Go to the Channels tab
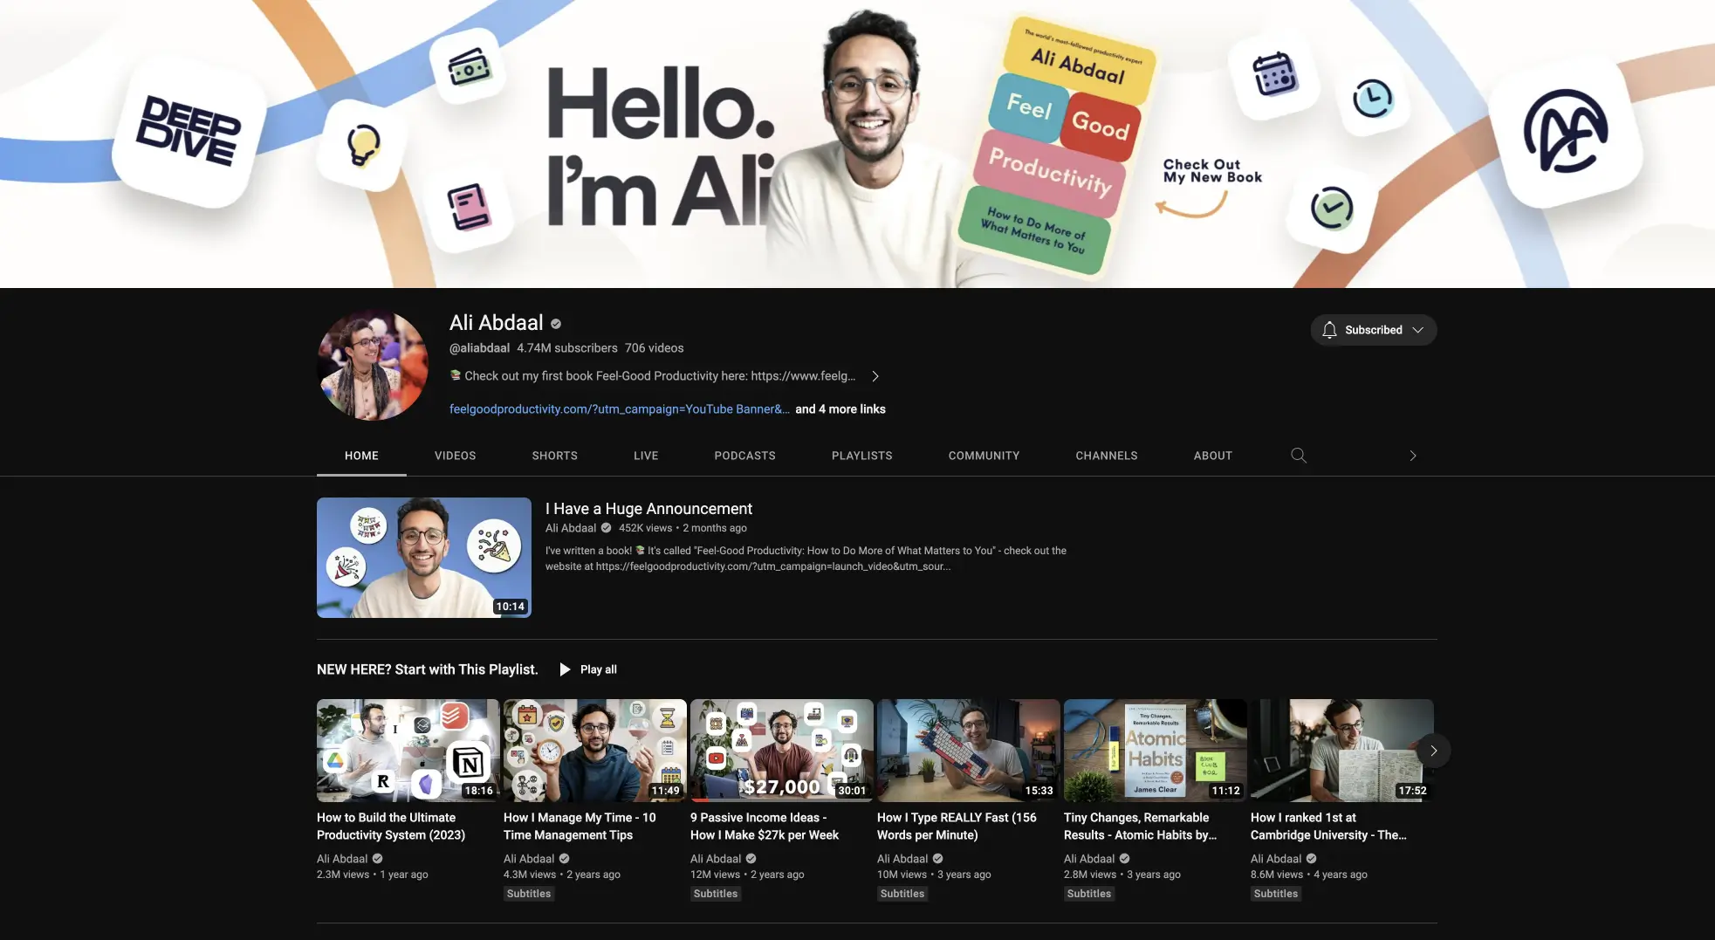This screenshot has width=1715, height=940. pyautogui.click(x=1107, y=456)
